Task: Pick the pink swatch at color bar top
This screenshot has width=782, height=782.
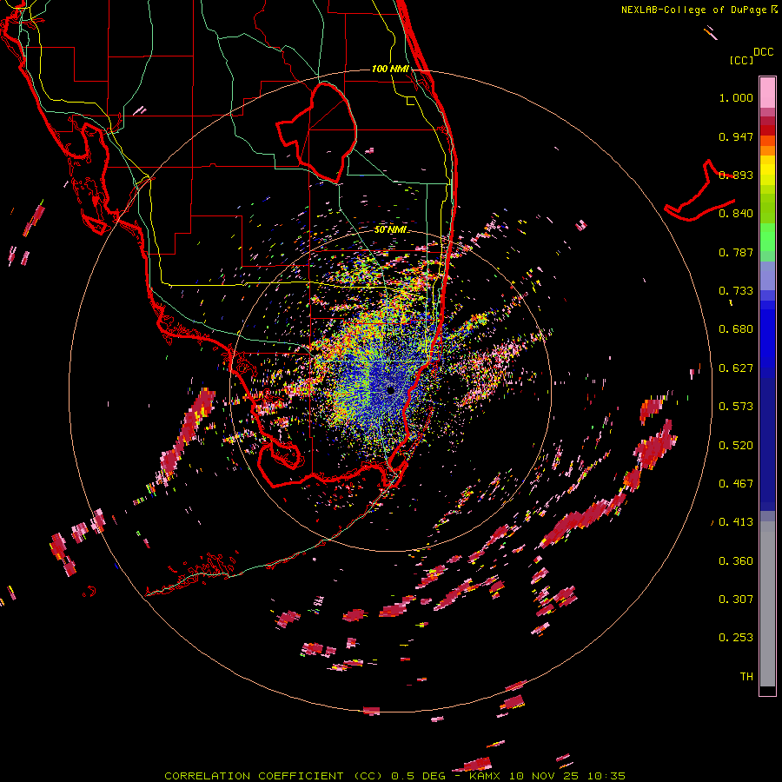Action: coord(767,92)
